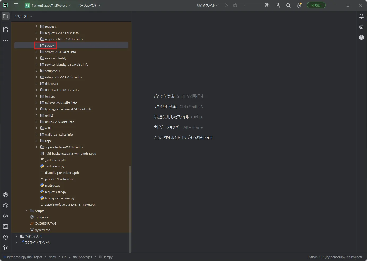The height and width of the screenshot is (261, 367).
Task: Open the Terminal tool window
Action: 6,227
